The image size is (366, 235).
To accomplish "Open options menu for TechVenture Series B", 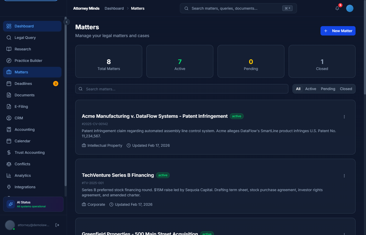I will coord(344,176).
